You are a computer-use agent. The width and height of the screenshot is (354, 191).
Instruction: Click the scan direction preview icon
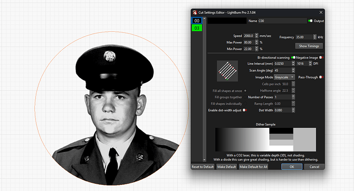click(x=227, y=71)
